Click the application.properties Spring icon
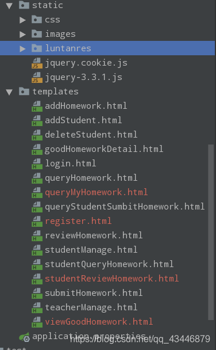The image size is (216, 350). 25,337
